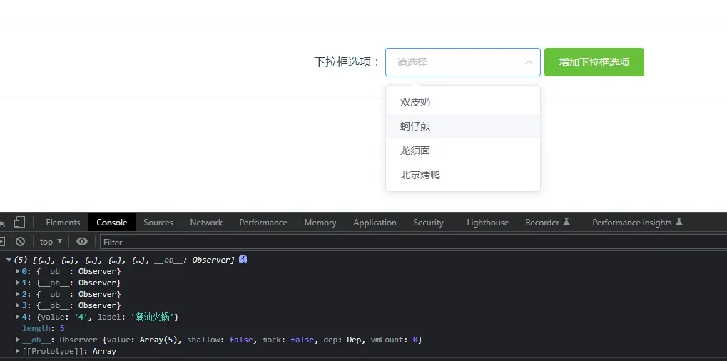This screenshot has width=727, height=361.
Task: Choose 龙须面 from the dropdown list
Action: (x=463, y=151)
